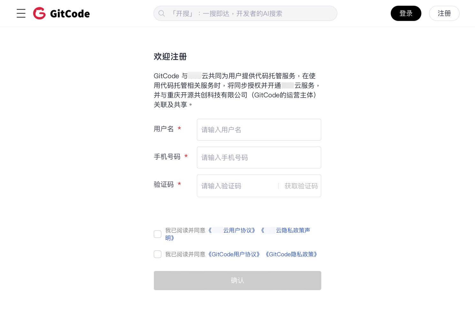Open the 《GitCode隐私政策》 privacy policy link
Viewport: 475px width, 315px height.
[291, 254]
